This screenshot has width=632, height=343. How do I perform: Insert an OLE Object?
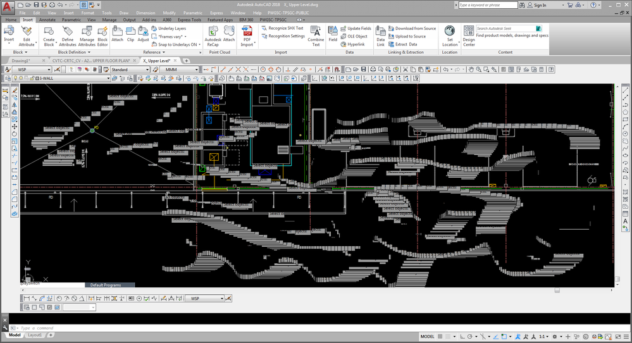click(354, 36)
